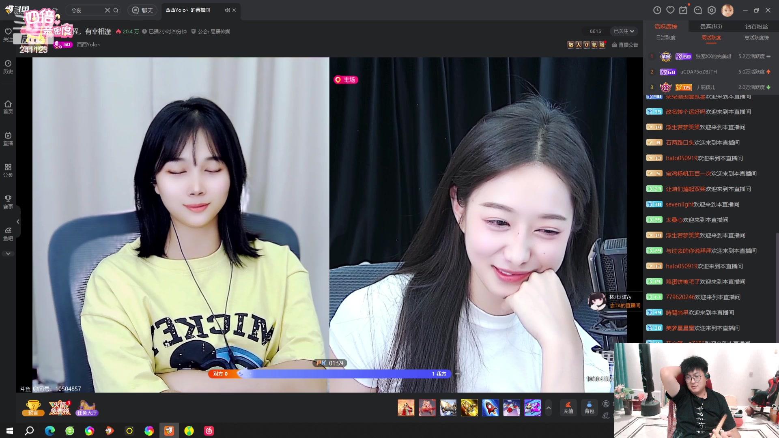This screenshot has width=779, height=438.
Task: Collapse the left sidebar with the chevron
Action: tap(18, 222)
